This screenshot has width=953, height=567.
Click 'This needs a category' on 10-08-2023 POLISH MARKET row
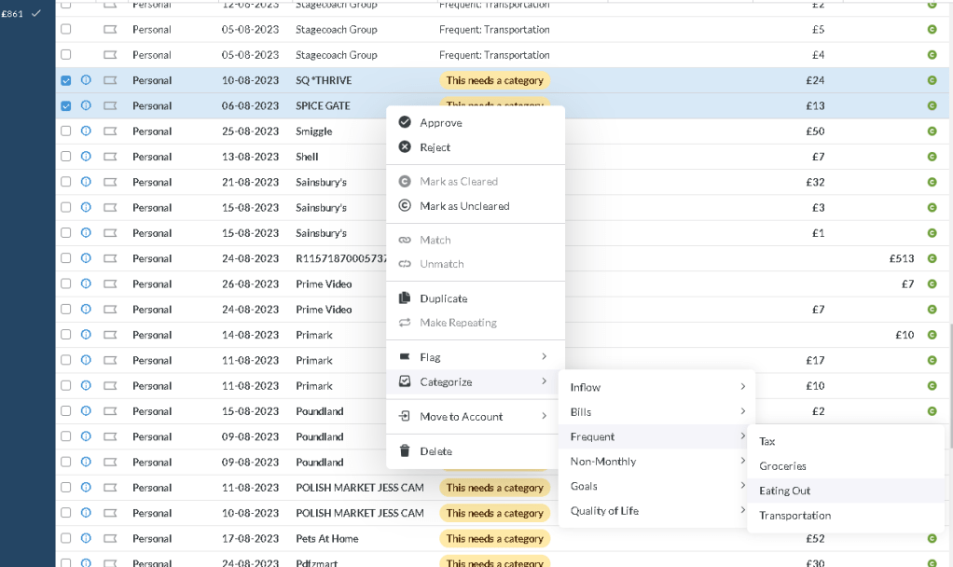pyautogui.click(x=495, y=513)
